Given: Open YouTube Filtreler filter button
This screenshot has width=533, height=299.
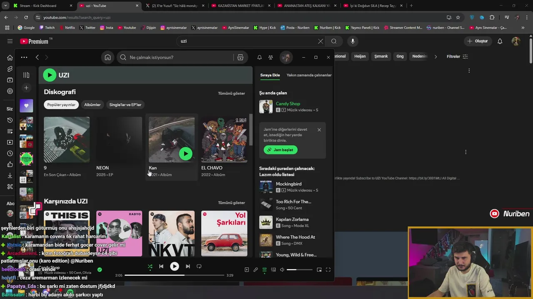Looking at the screenshot, I should pyautogui.click(x=457, y=56).
